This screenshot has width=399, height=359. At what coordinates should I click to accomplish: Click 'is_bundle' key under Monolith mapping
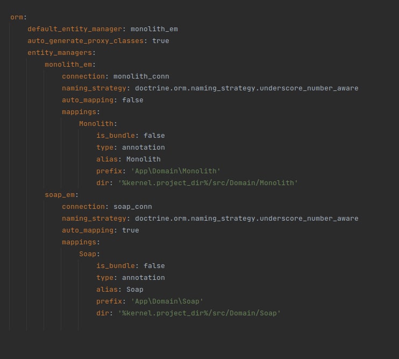pos(116,136)
